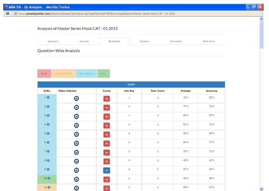Play video solution for question 9
The width and height of the screenshot is (269, 191).
[x=76, y=170]
